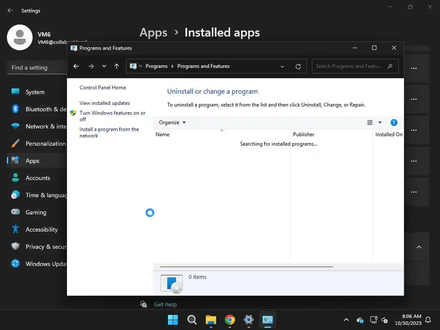Open Get help link in Settings
Image resolution: width=440 pixels, height=330 pixels.
coord(165,305)
